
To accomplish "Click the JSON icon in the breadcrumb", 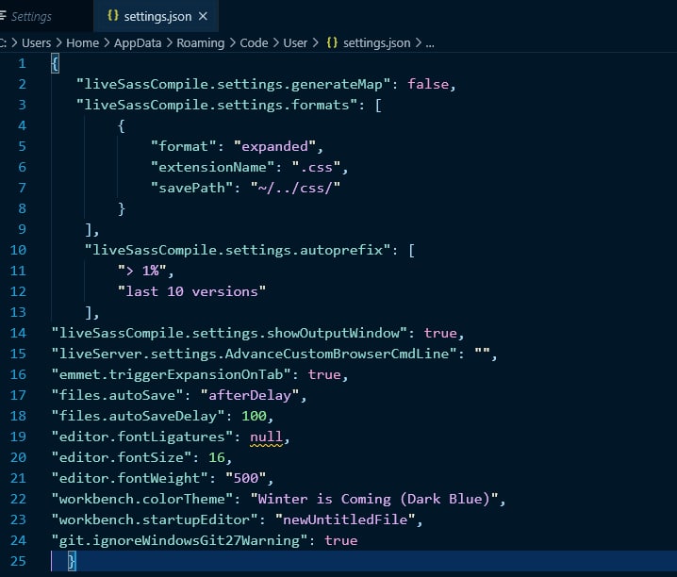I will click(x=332, y=42).
